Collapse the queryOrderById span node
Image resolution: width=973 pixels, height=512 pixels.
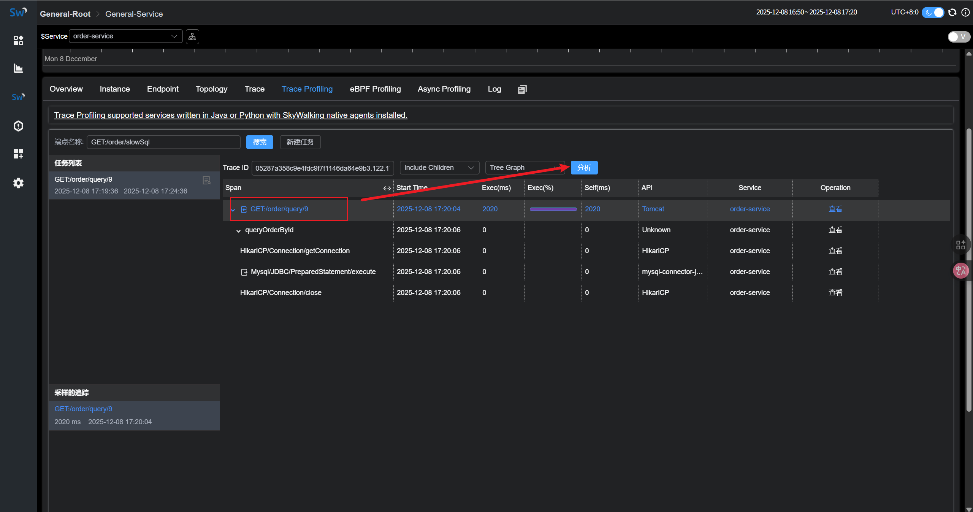tap(238, 231)
